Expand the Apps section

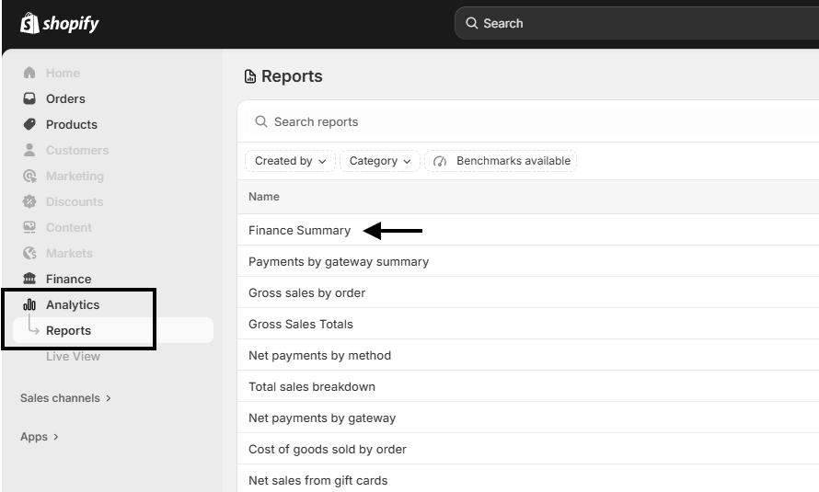40,437
